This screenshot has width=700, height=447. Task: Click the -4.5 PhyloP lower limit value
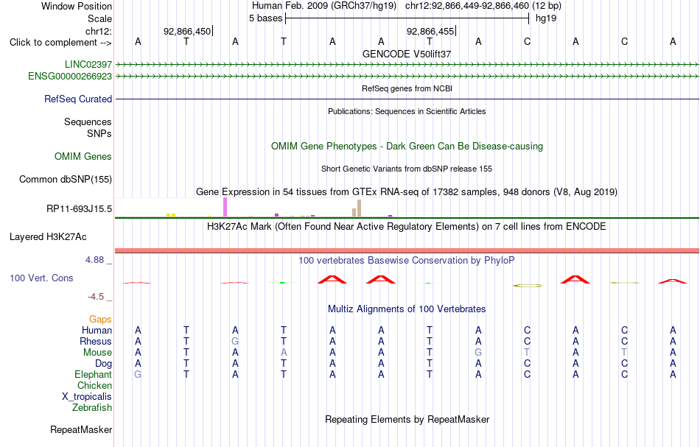pos(96,297)
